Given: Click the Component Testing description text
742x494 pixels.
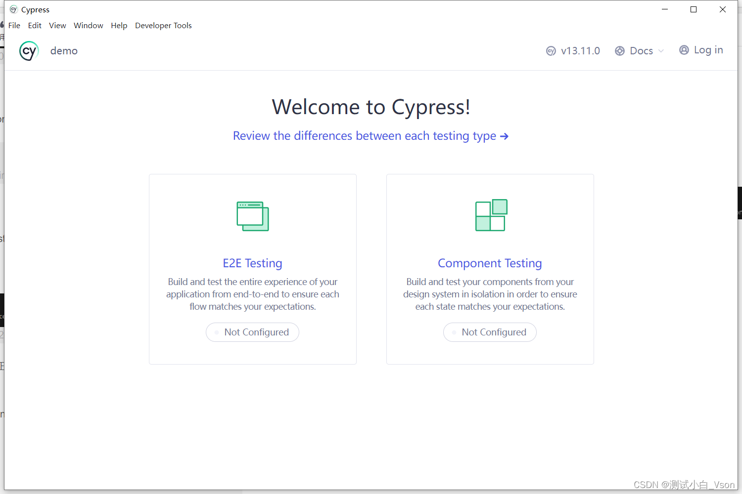Looking at the screenshot, I should click(490, 294).
